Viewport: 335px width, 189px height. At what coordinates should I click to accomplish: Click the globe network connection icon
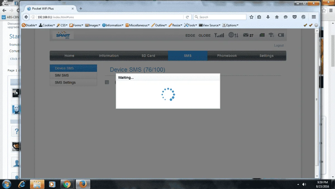pyautogui.click(x=233, y=35)
